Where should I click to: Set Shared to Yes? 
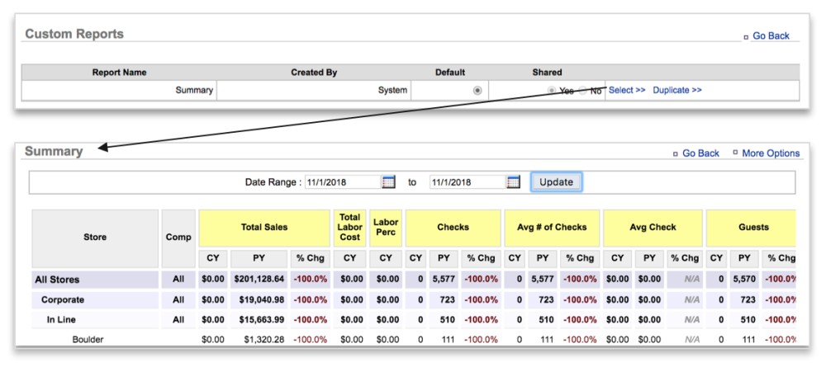coord(552,91)
